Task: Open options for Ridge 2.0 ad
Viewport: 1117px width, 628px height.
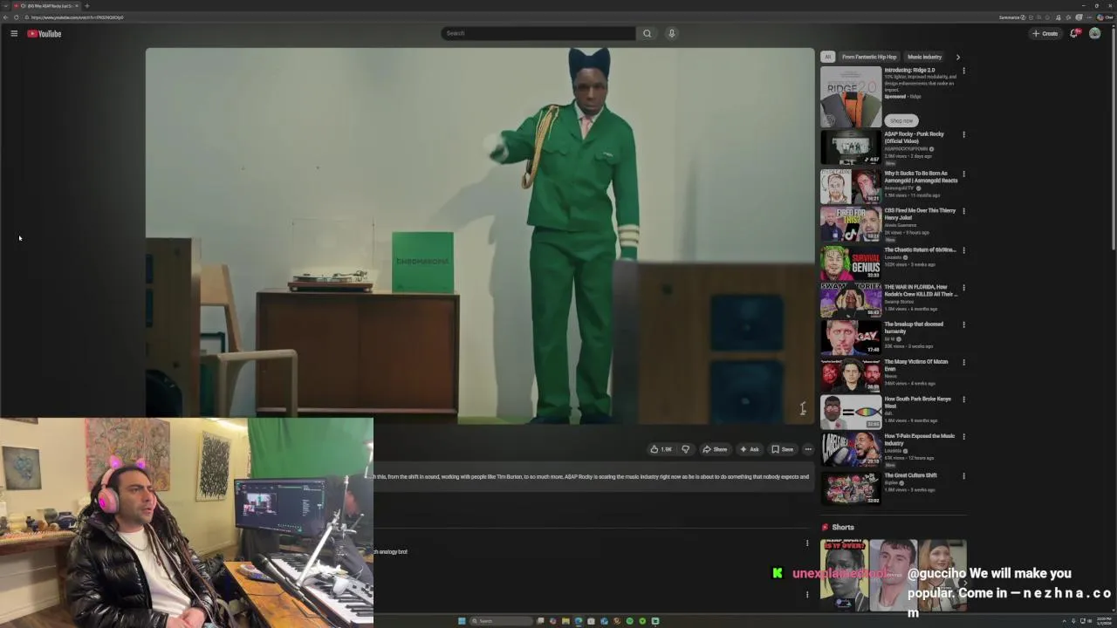Action: [963, 71]
